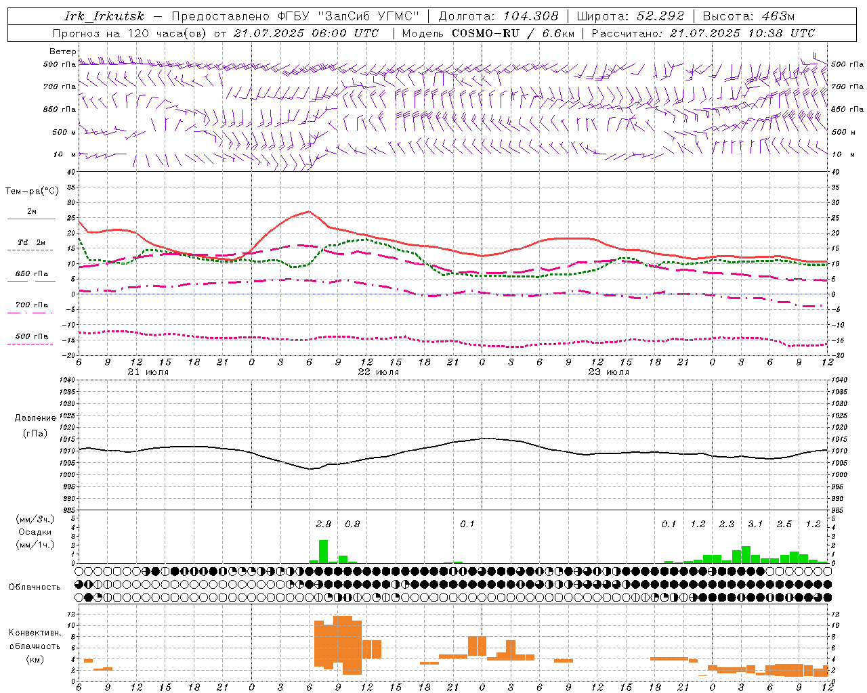Click the computed time "Рассчитано: 21.07.2025 10:38 UTC"
The image size is (867, 693).
(703, 33)
